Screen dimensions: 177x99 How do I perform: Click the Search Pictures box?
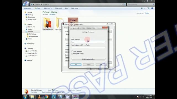pos(140,4)
